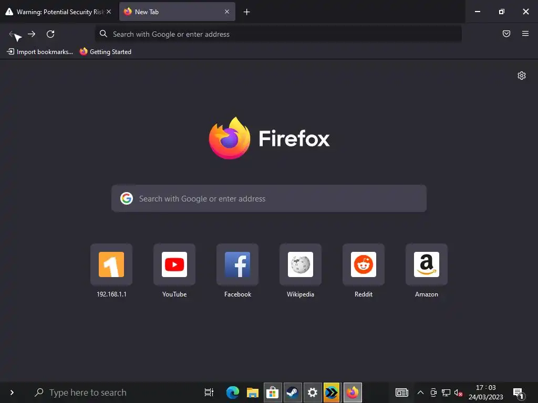The height and width of the screenshot is (403, 538).
Task: Open the Facebook shortcut tile
Action: [x=237, y=264]
